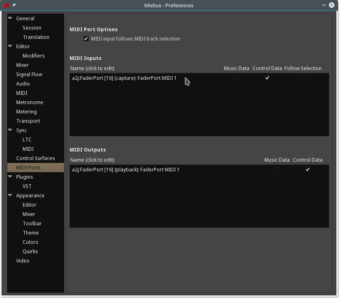Select the top-level Editor preferences entry
Viewport: 340px width, 299px height.
point(23,47)
